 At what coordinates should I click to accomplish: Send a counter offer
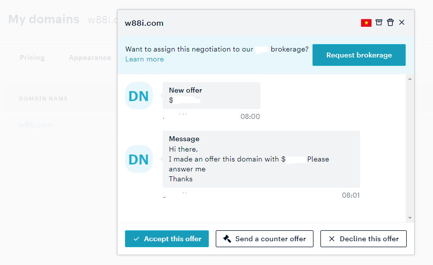(264, 239)
